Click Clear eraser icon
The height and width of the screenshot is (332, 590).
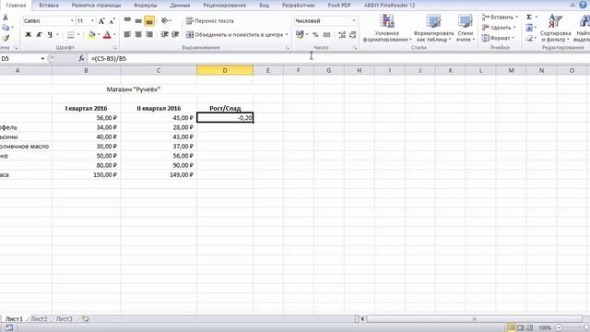point(529,38)
